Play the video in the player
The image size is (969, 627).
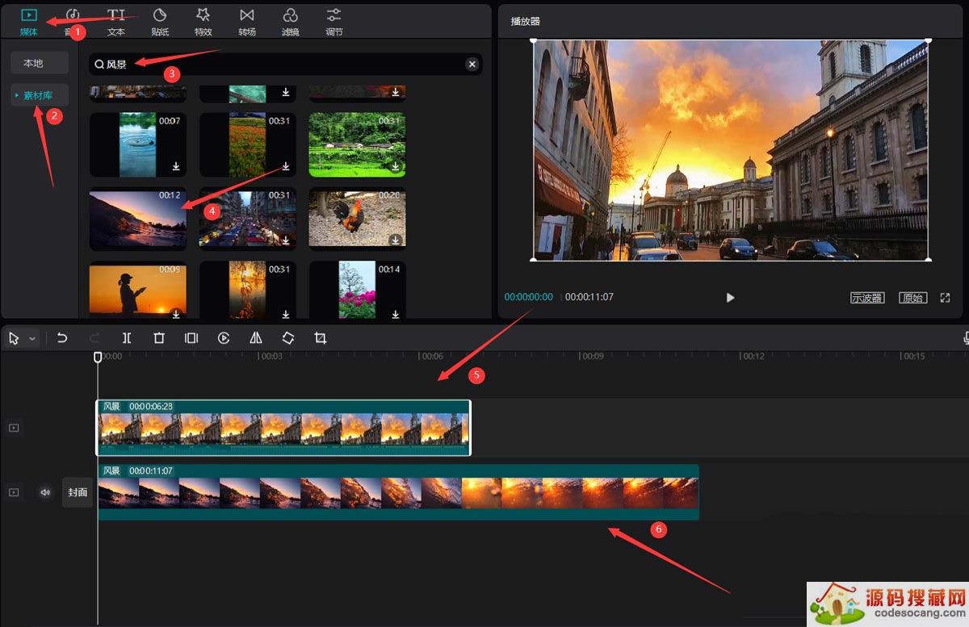pos(730,298)
